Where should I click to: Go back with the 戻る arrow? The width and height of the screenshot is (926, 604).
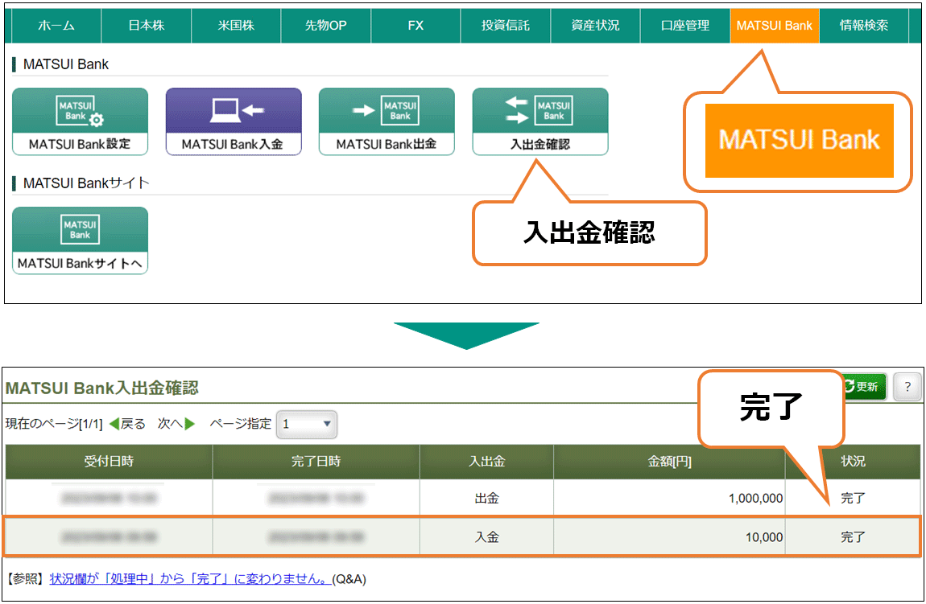pos(127,424)
